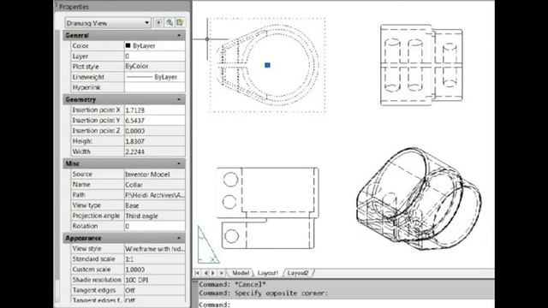Click the Properties palette title bar
548x308 pixels.
[x=122, y=6]
